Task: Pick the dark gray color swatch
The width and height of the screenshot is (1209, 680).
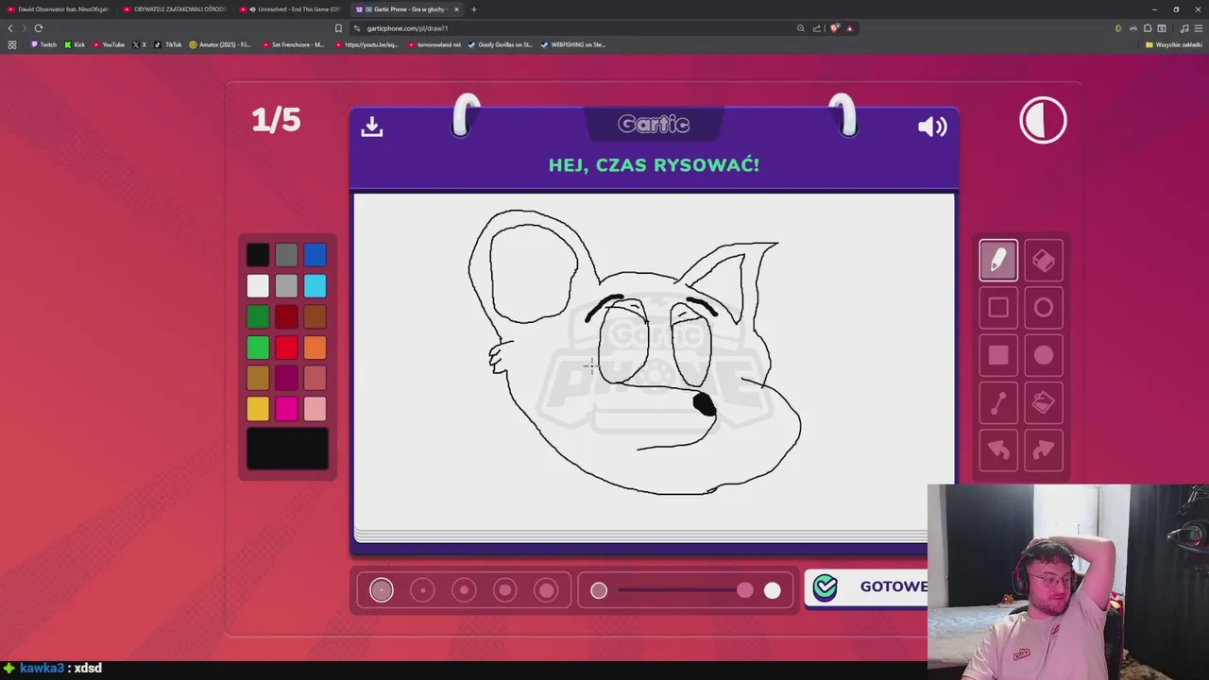Action: coord(286,255)
